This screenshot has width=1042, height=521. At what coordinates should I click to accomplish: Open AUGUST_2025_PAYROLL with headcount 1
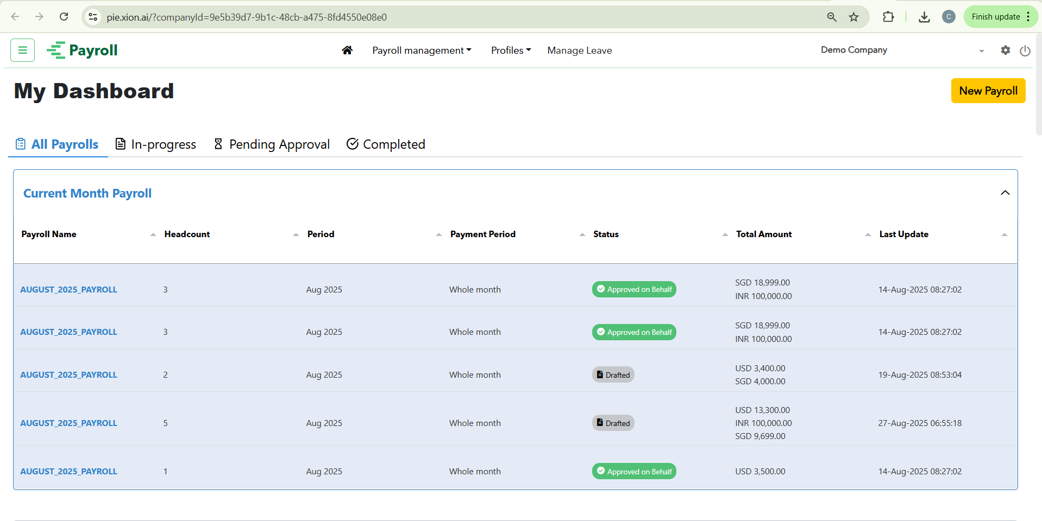(x=68, y=472)
